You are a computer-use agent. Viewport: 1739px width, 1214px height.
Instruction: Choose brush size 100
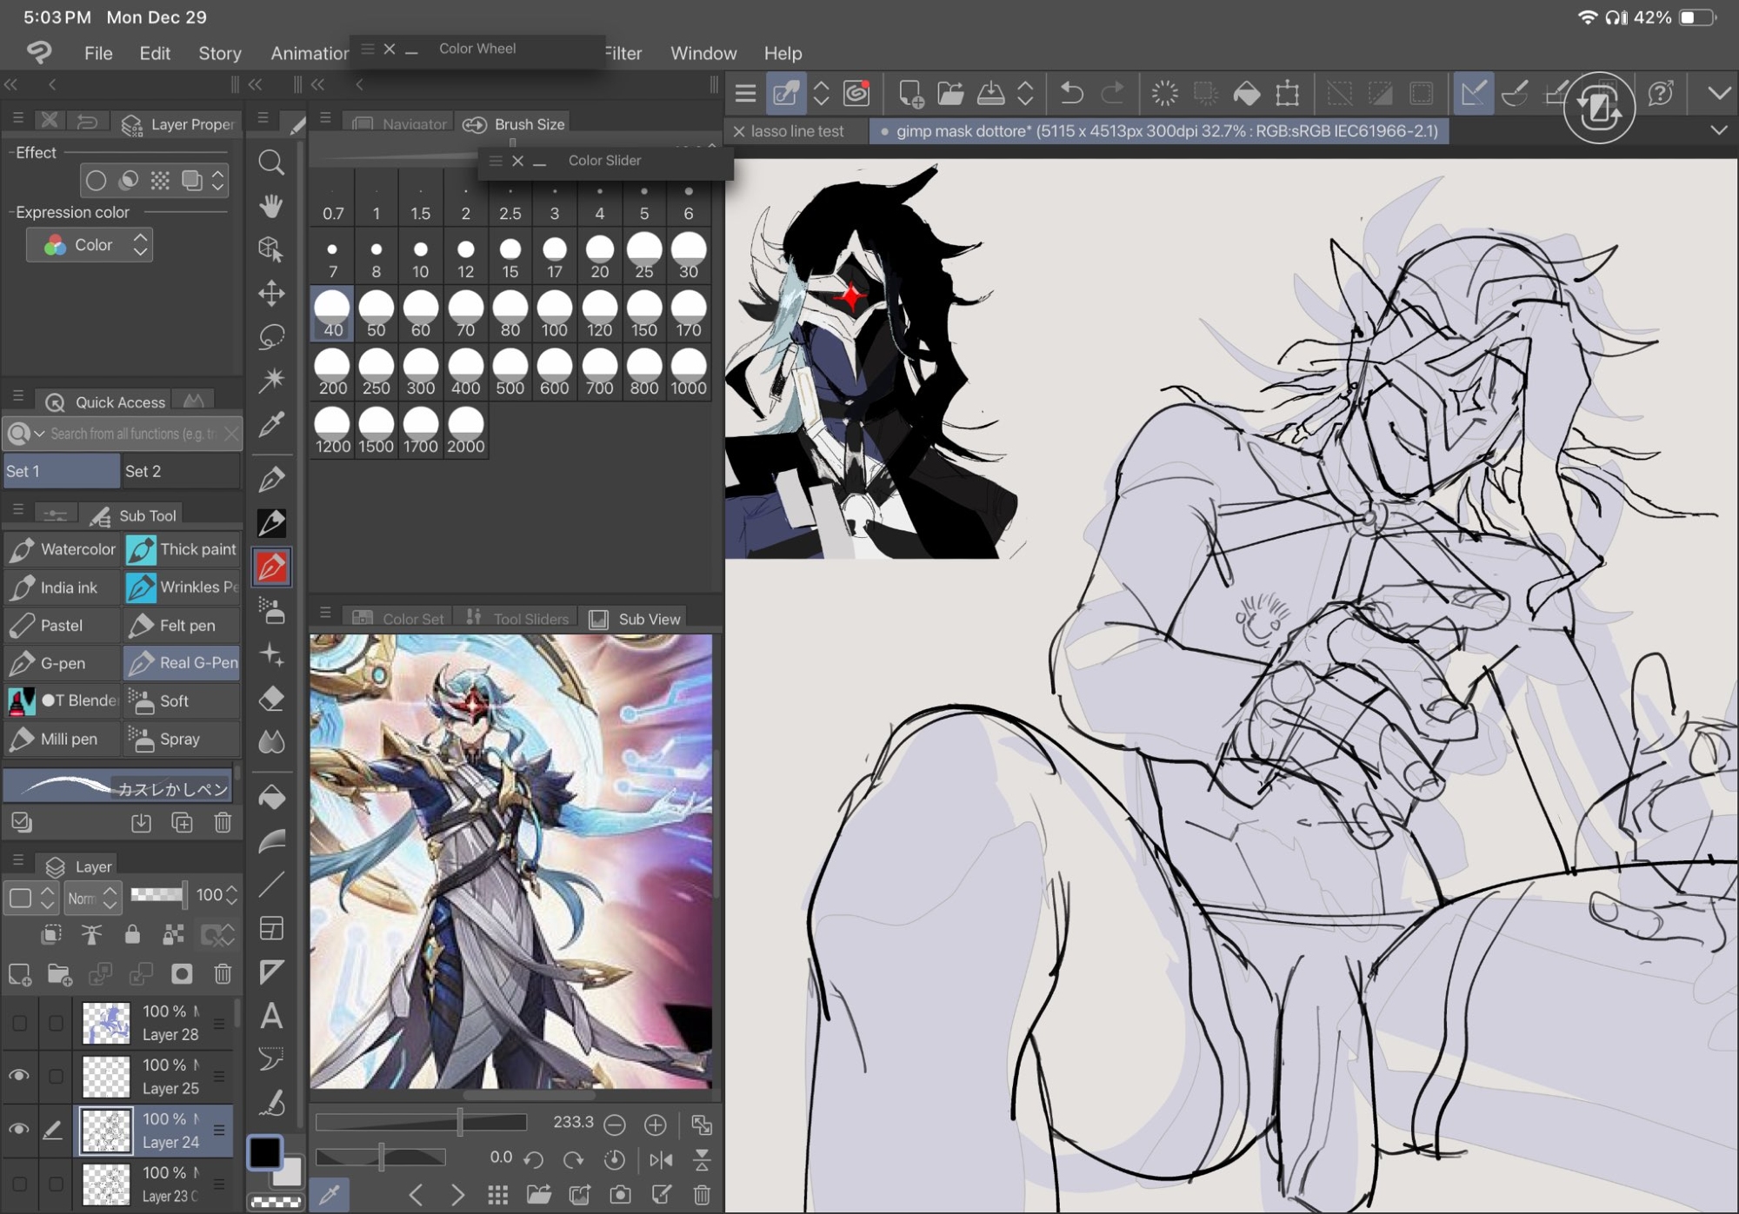pyautogui.click(x=554, y=314)
